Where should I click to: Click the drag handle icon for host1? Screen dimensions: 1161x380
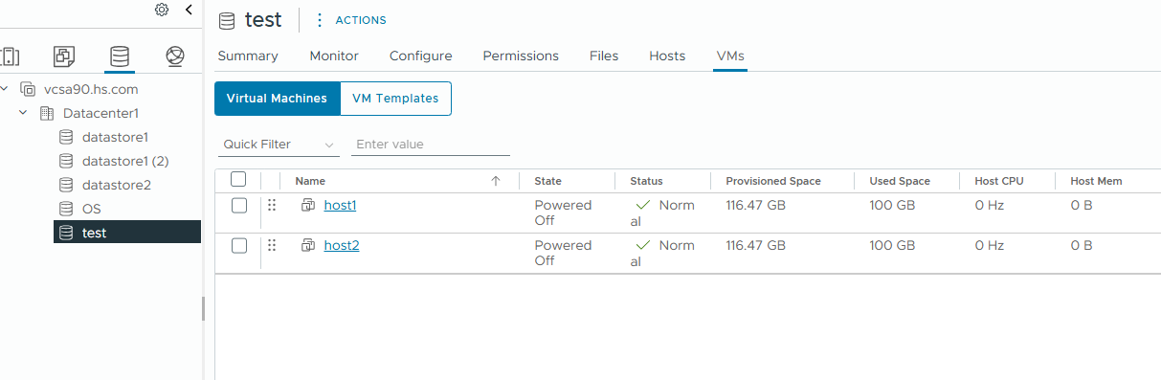click(272, 205)
